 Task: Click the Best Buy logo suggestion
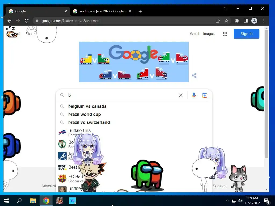pyautogui.click(x=62, y=167)
